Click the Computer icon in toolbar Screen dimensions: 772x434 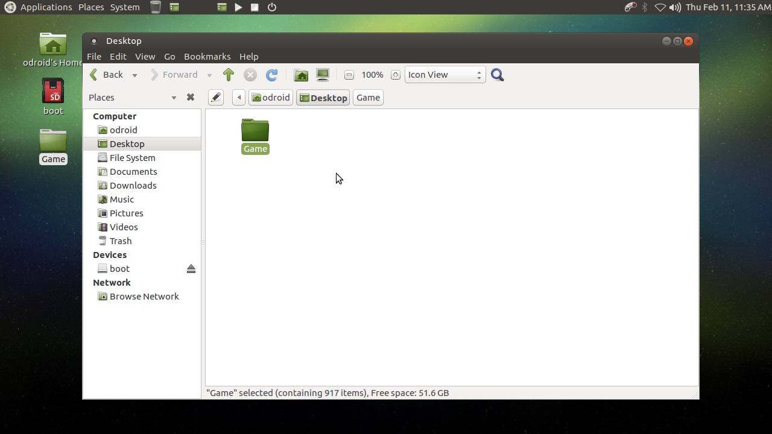coord(323,75)
